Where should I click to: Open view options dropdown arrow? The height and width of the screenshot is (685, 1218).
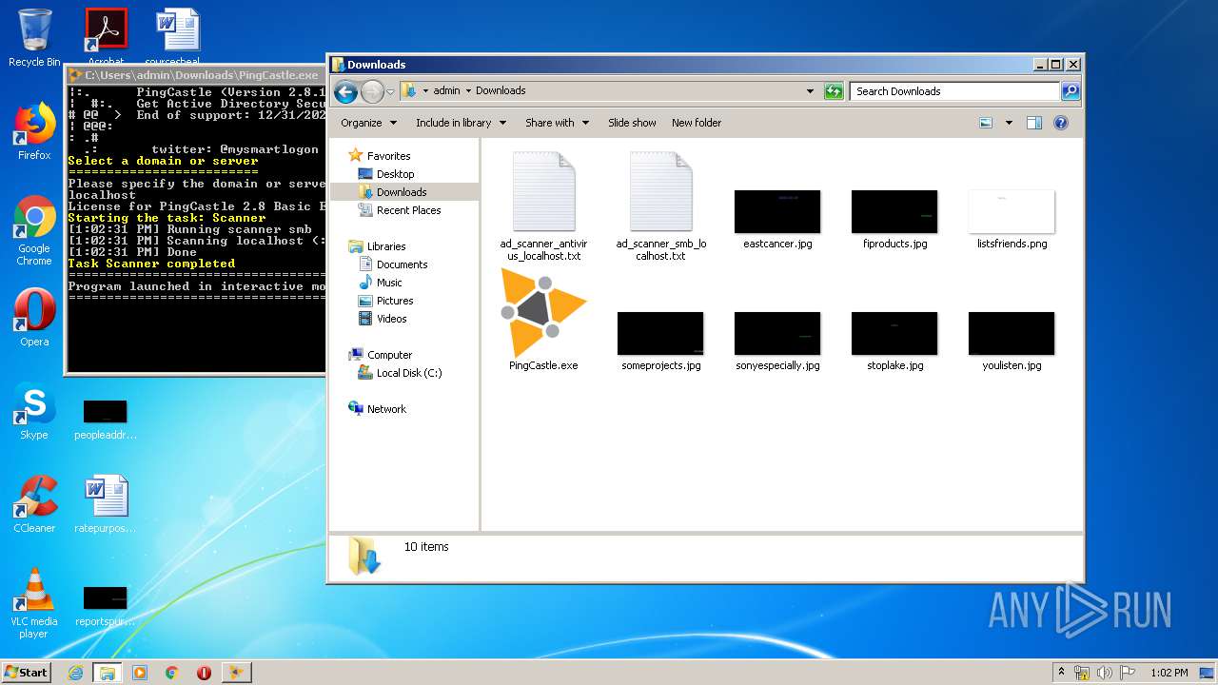1009,123
